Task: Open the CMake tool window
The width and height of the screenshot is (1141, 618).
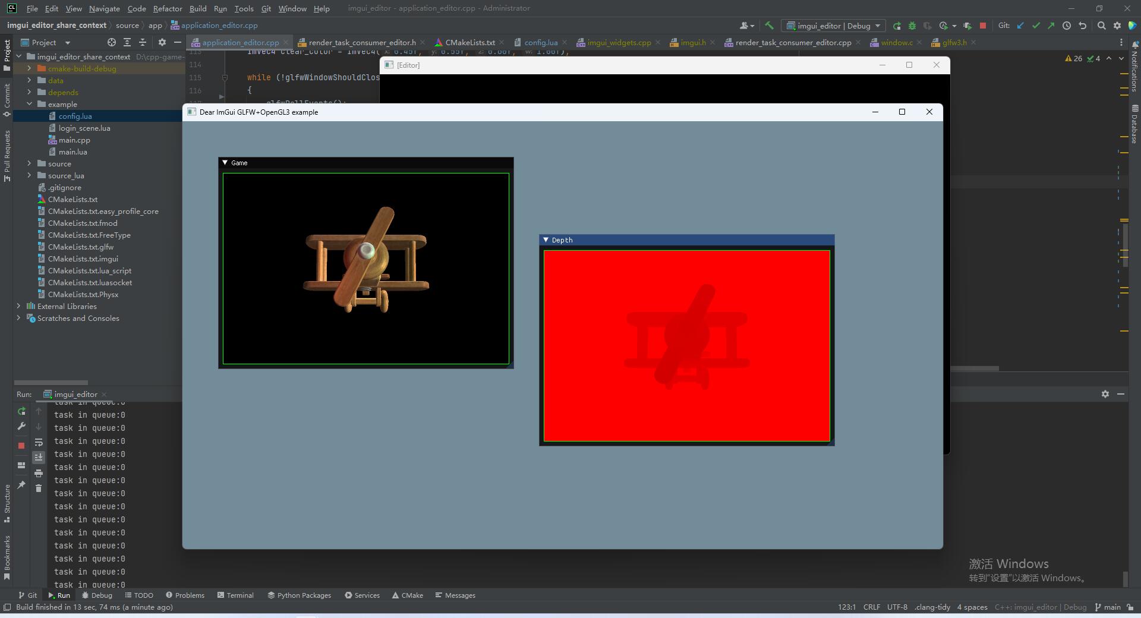Action: point(408,595)
